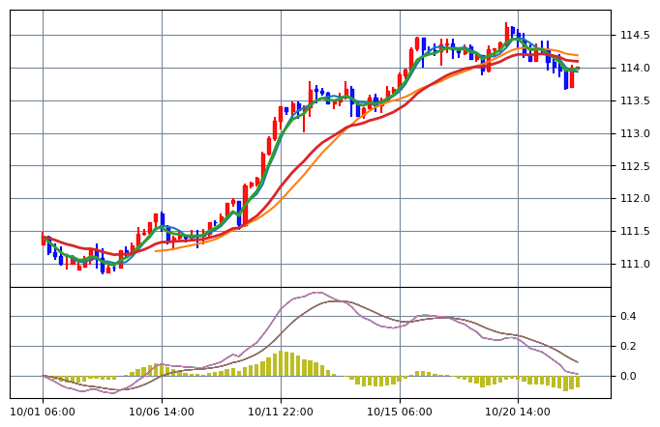Viewport: 660px width, 427px height.
Task: Click the peak of the purple MACD line
Action: click(x=315, y=292)
